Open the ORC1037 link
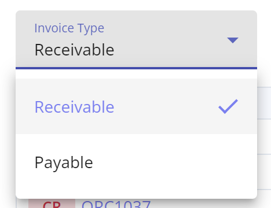The height and width of the screenshot is (208, 271). click(116, 204)
